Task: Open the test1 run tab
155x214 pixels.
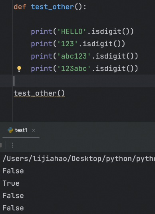Action: tap(21, 130)
